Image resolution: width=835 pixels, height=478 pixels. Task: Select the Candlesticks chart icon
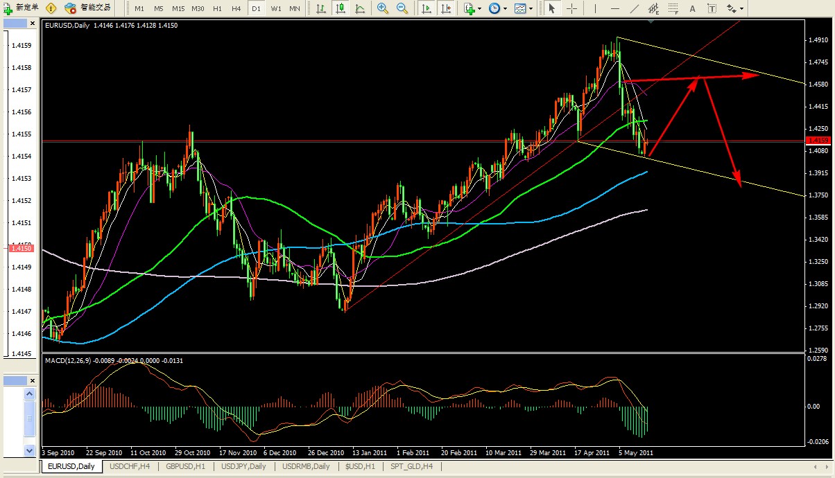(341, 8)
